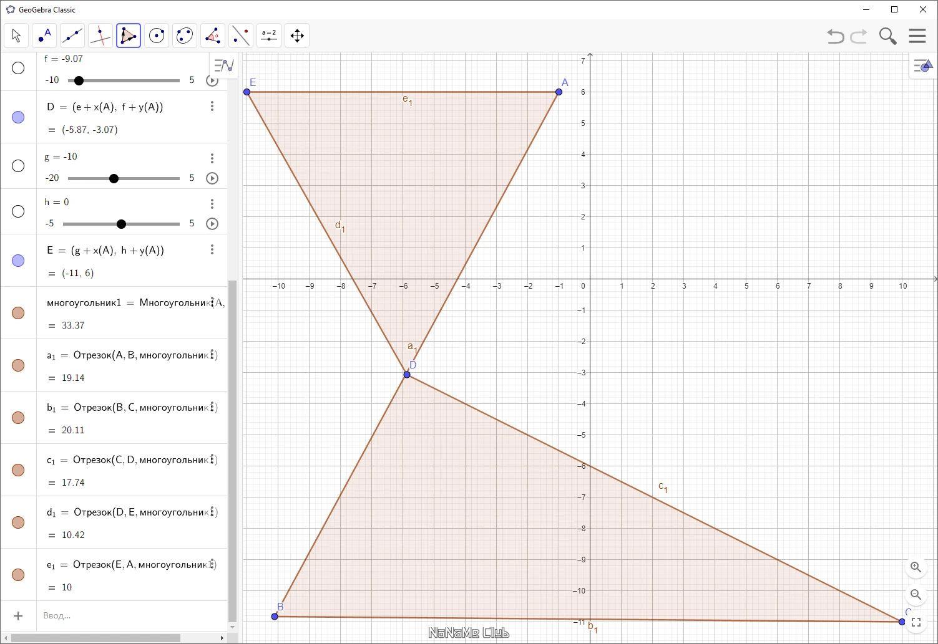938x644 pixels.
Task: Select point D on the graph
Action: click(407, 375)
